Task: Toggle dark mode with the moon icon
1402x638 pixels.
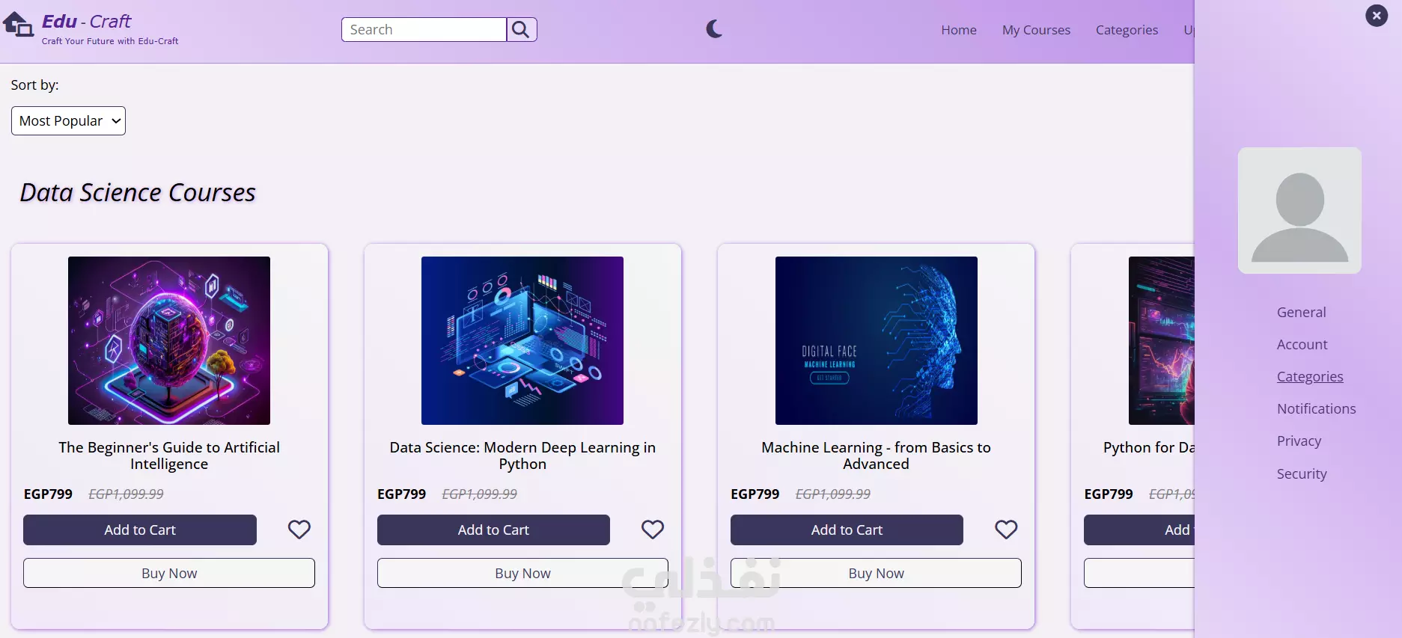Action: (714, 29)
